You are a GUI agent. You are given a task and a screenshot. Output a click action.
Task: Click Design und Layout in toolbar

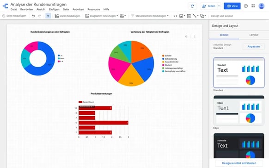222,16
